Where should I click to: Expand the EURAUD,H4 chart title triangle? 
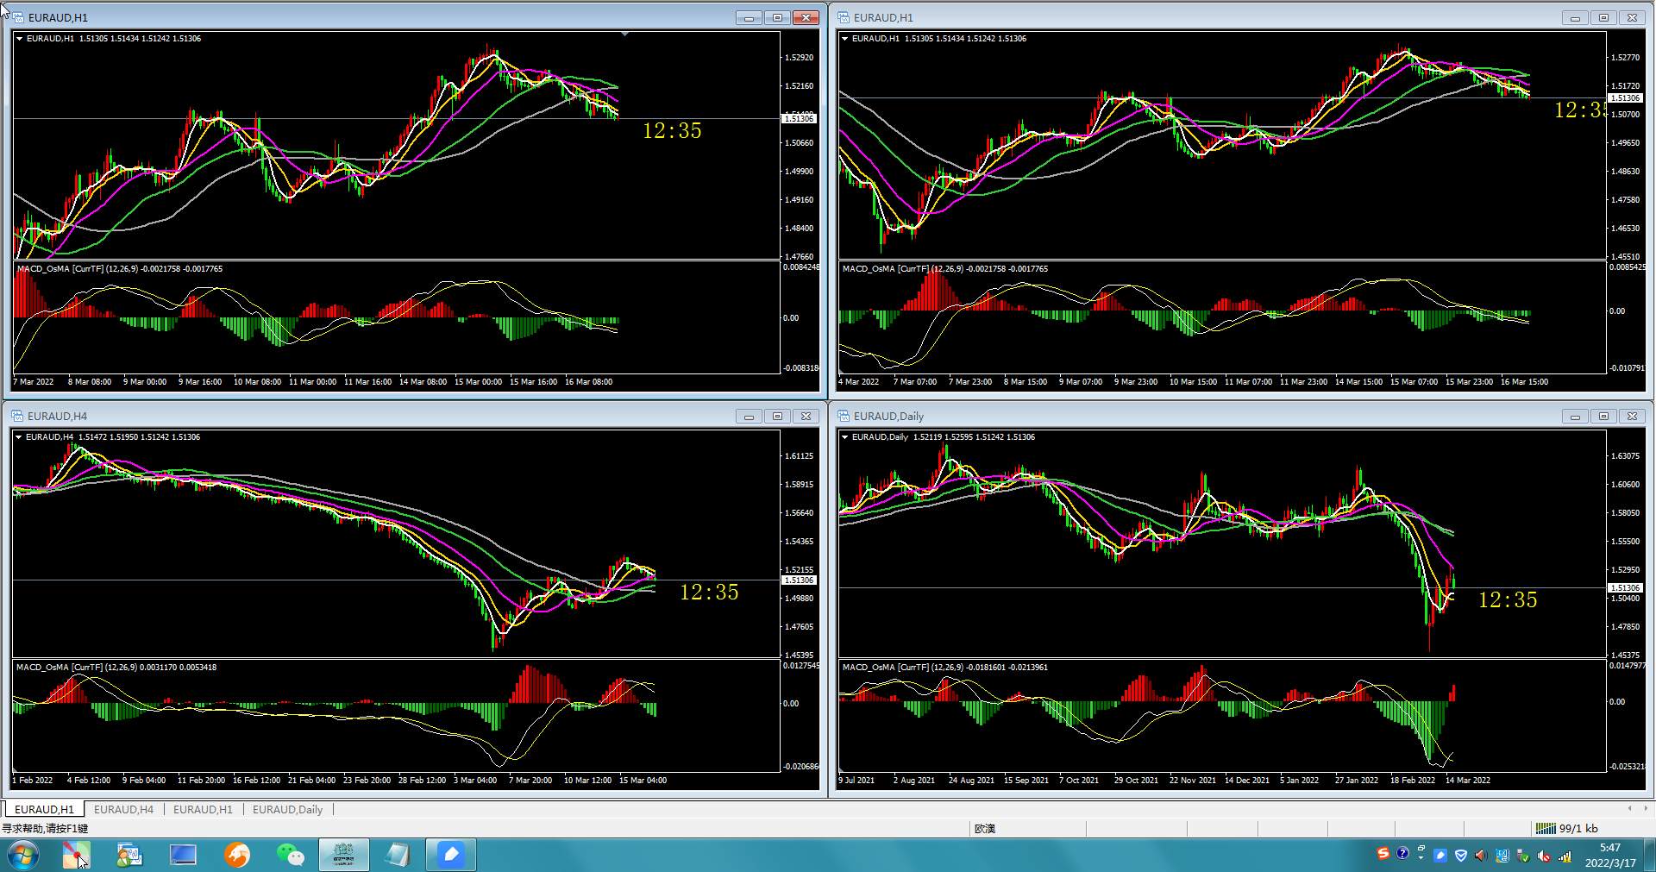tap(18, 437)
